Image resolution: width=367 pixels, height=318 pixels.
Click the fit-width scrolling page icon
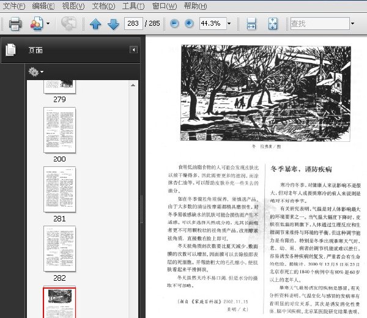tap(251, 24)
